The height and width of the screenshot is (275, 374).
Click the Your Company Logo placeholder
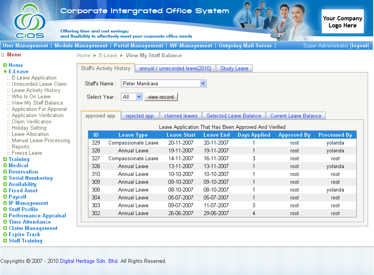click(x=342, y=22)
